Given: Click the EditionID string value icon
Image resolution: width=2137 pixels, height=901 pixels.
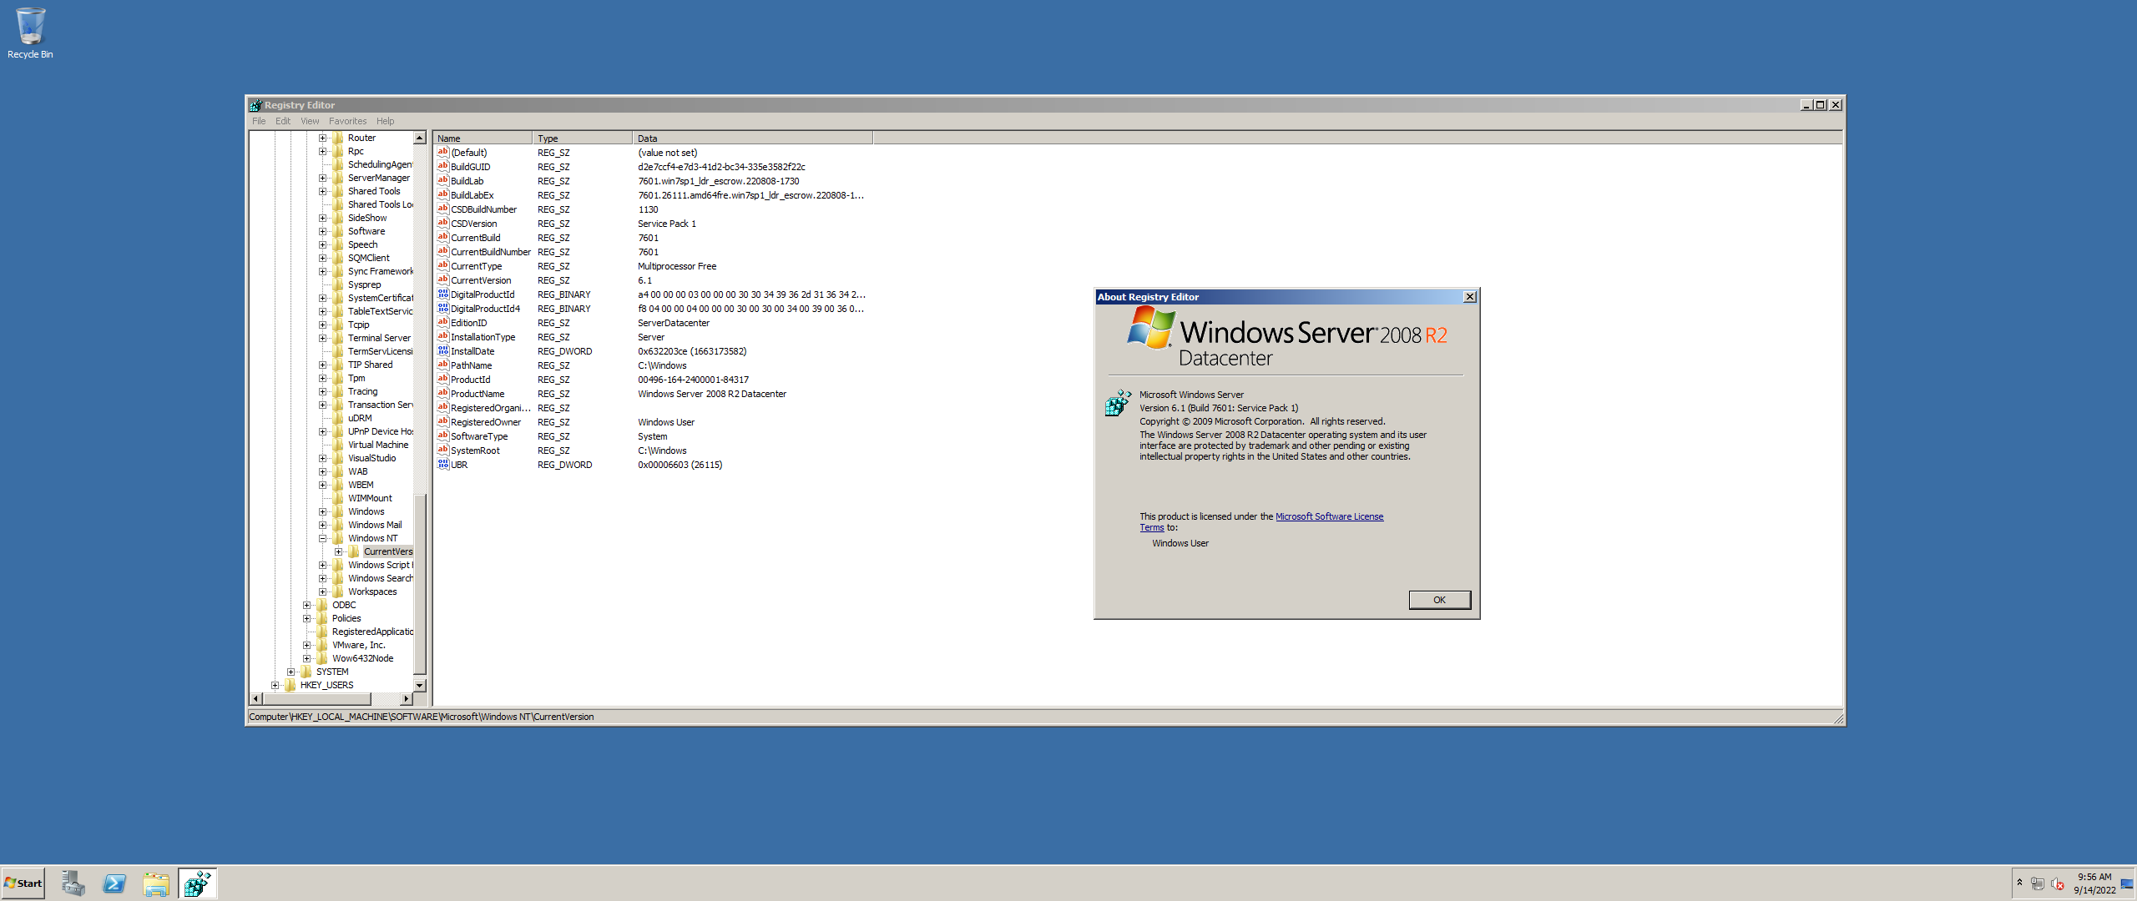Looking at the screenshot, I should [443, 322].
